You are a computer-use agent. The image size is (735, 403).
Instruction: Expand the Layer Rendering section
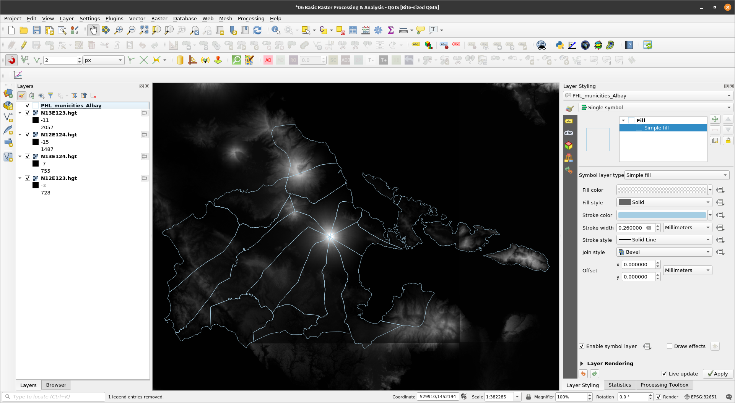pyautogui.click(x=582, y=364)
